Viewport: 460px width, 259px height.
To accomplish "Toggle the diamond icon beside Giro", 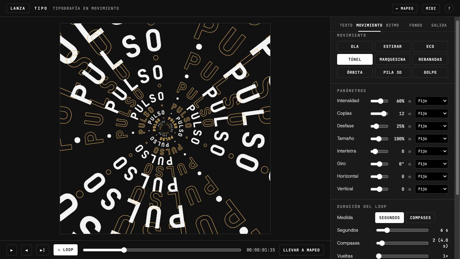I will click(x=410, y=164).
